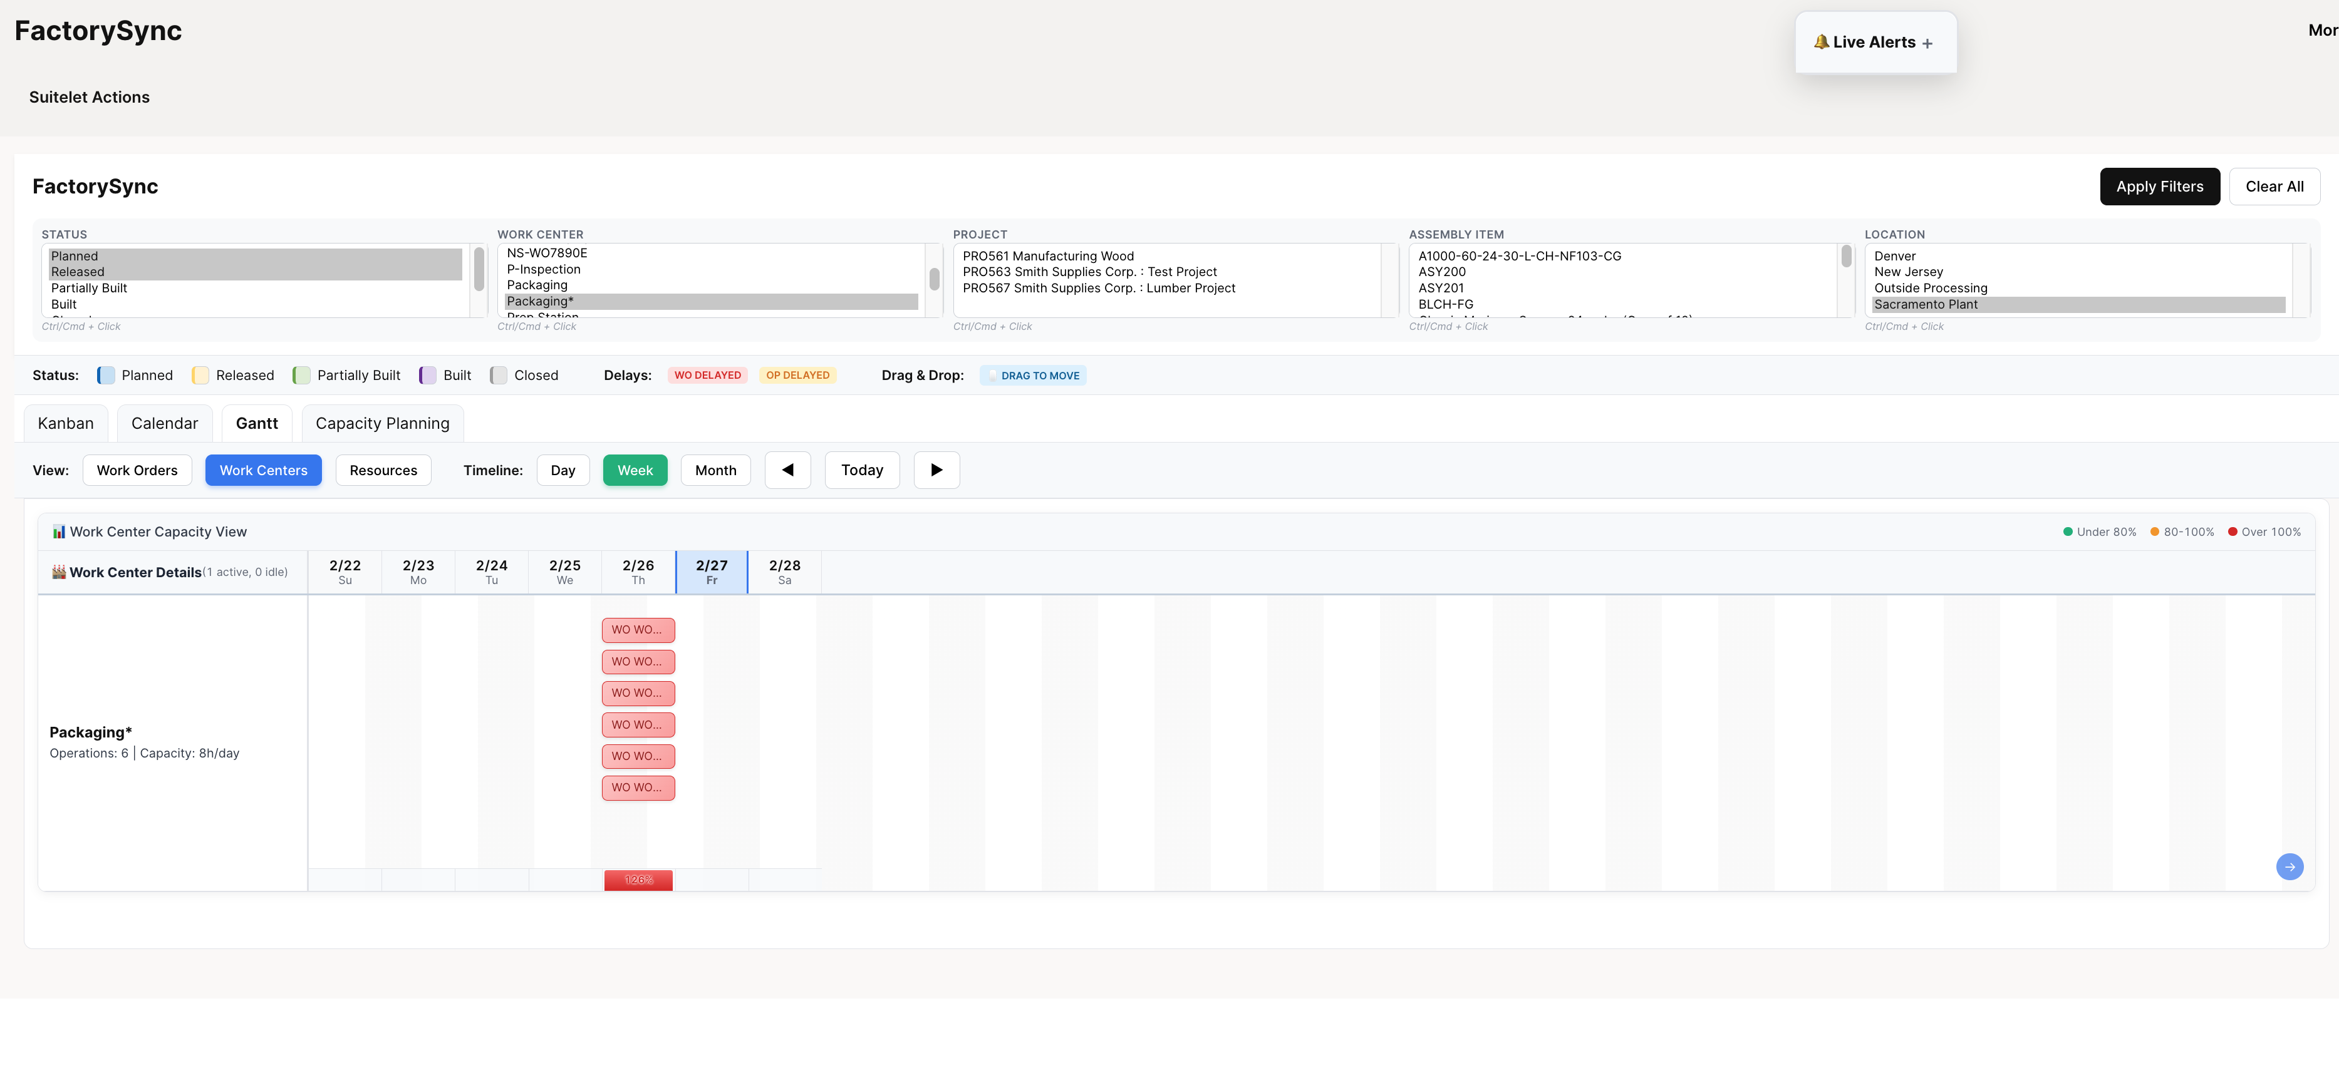Image resolution: width=2339 pixels, height=1068 pixels.
Task: Click the next period arrow
Action: [x=936, y=470]
